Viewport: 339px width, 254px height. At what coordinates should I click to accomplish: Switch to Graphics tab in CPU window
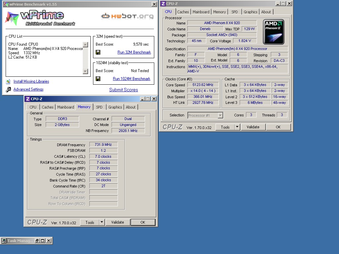[250, 12]
